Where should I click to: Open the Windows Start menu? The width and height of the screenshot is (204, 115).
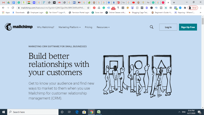(x=3, y=112)
